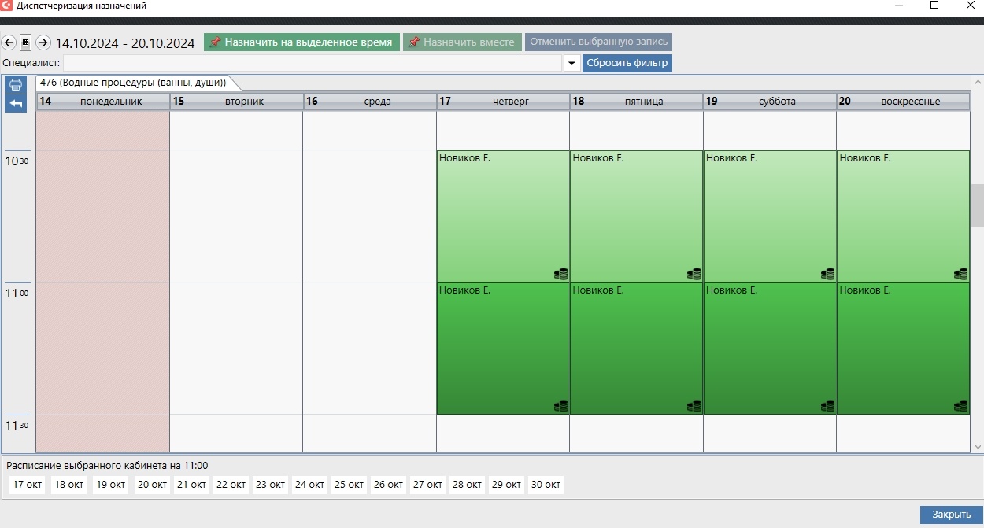Click coins icon in Saturday 10:30 appointment
This screenshot has height=528, width=984.
click(x=827, y=274)
